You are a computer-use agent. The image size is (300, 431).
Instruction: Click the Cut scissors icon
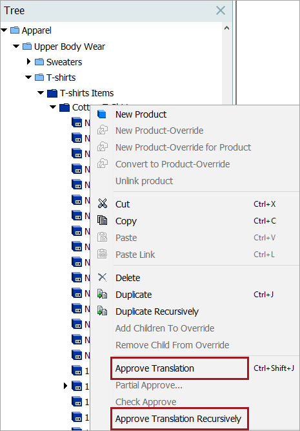pos(103,204)
